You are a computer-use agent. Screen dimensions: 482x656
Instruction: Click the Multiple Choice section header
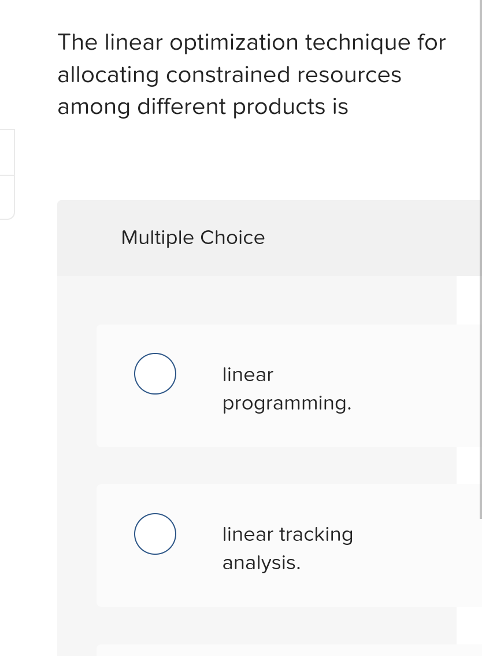tap(193, 238)
